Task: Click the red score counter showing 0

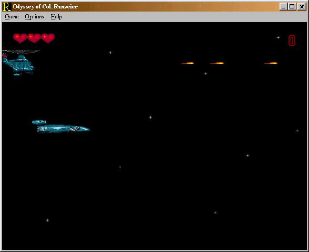Action: tap(292, 40)
